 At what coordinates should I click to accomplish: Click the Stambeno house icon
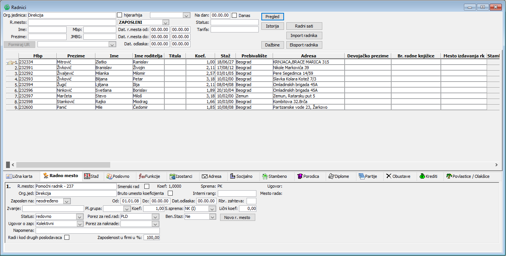pyautogui.click(x=265, y=176)
